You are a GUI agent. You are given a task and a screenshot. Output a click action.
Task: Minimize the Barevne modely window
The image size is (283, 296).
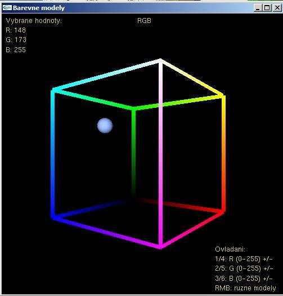tap(258, 8)
